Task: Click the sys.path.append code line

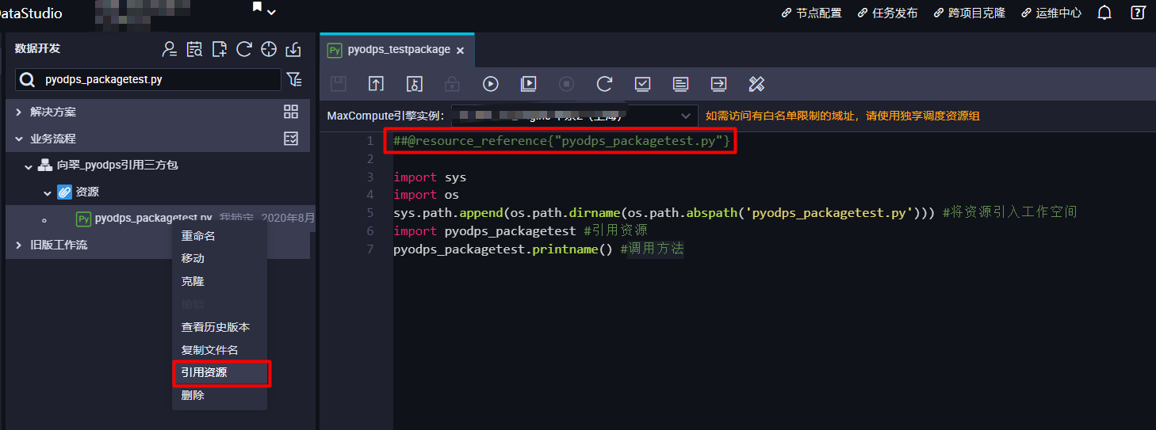Action: (x=735, y=213)
